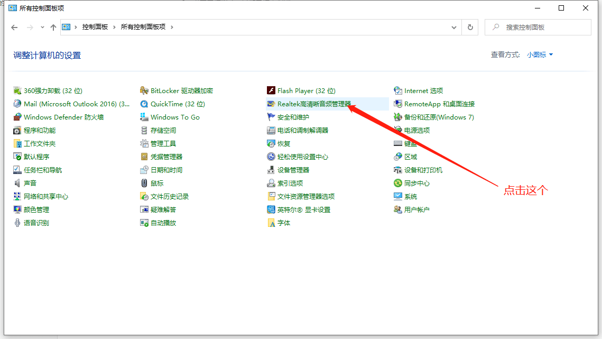Open the 轻松使用设置中心 link

coord(302,157)
